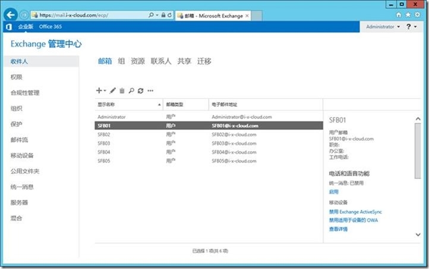Click the browser back arrow button

11,15
